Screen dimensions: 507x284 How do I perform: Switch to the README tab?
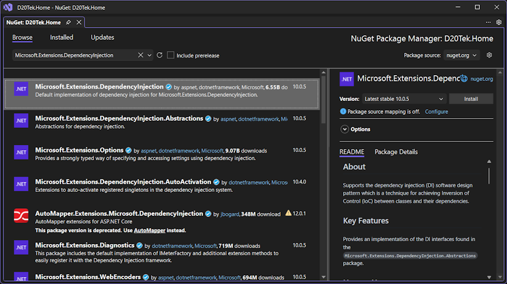coord(352,152)
